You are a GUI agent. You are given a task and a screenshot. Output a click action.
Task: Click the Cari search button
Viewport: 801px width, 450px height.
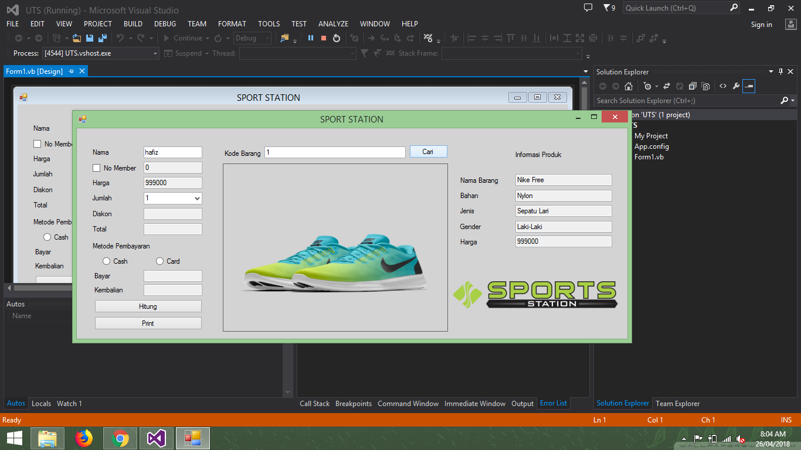428,152
